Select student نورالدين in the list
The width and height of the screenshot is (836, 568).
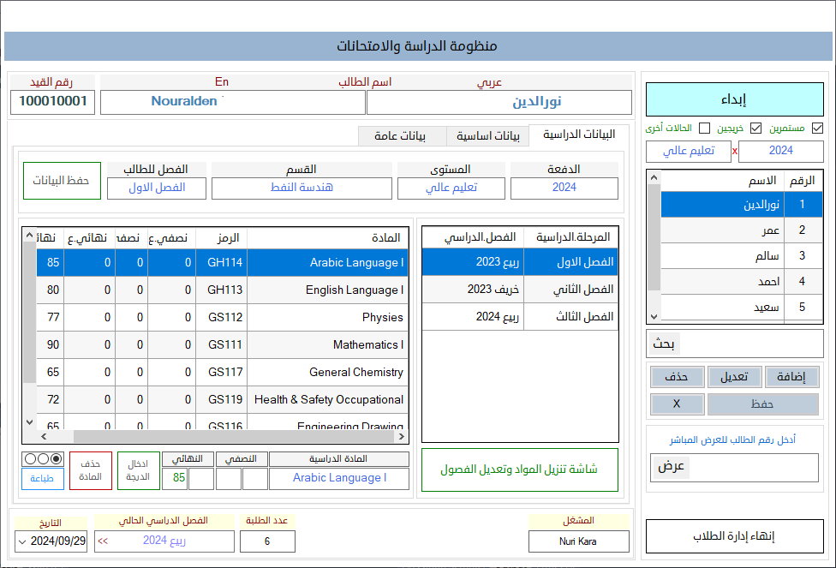coord(742,204)
